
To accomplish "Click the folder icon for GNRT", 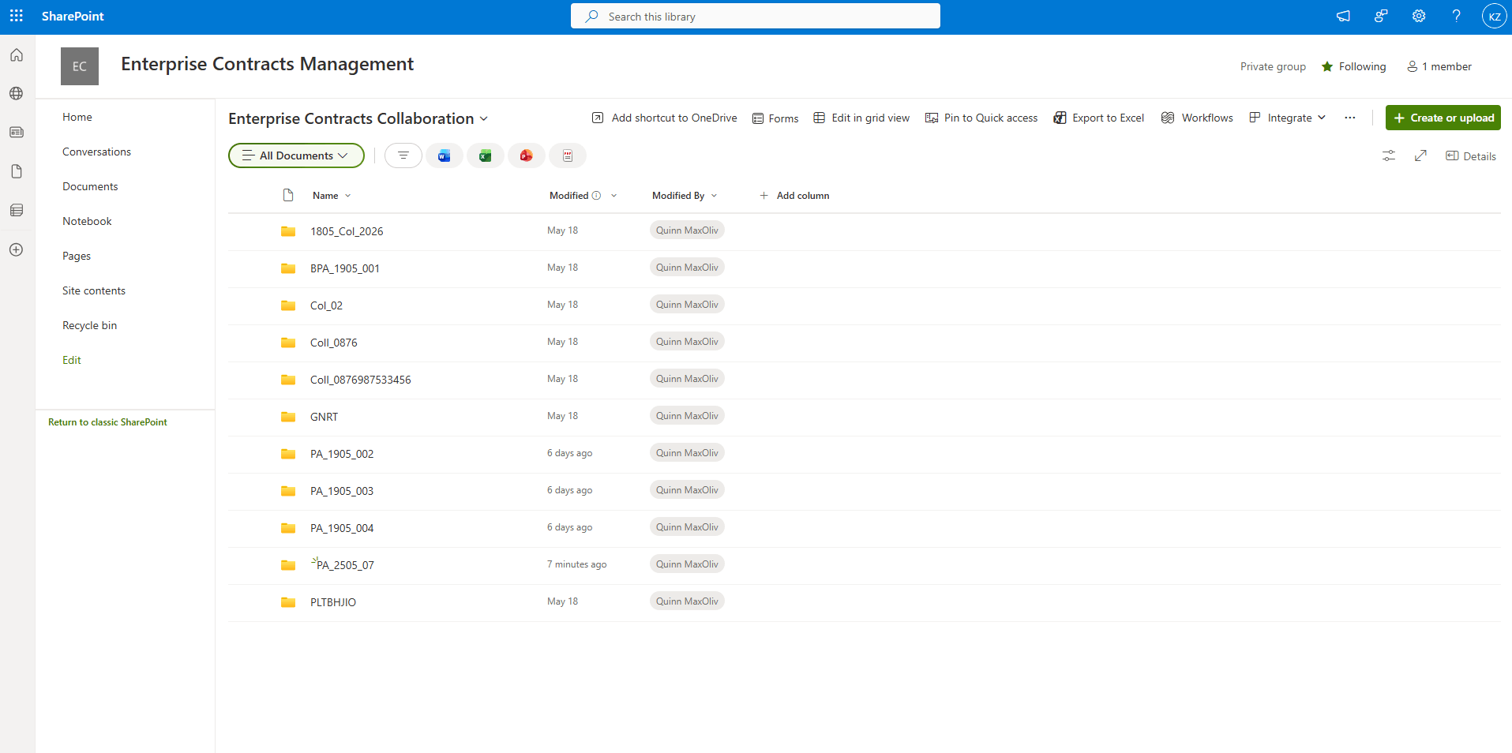I will pos(288,417).
